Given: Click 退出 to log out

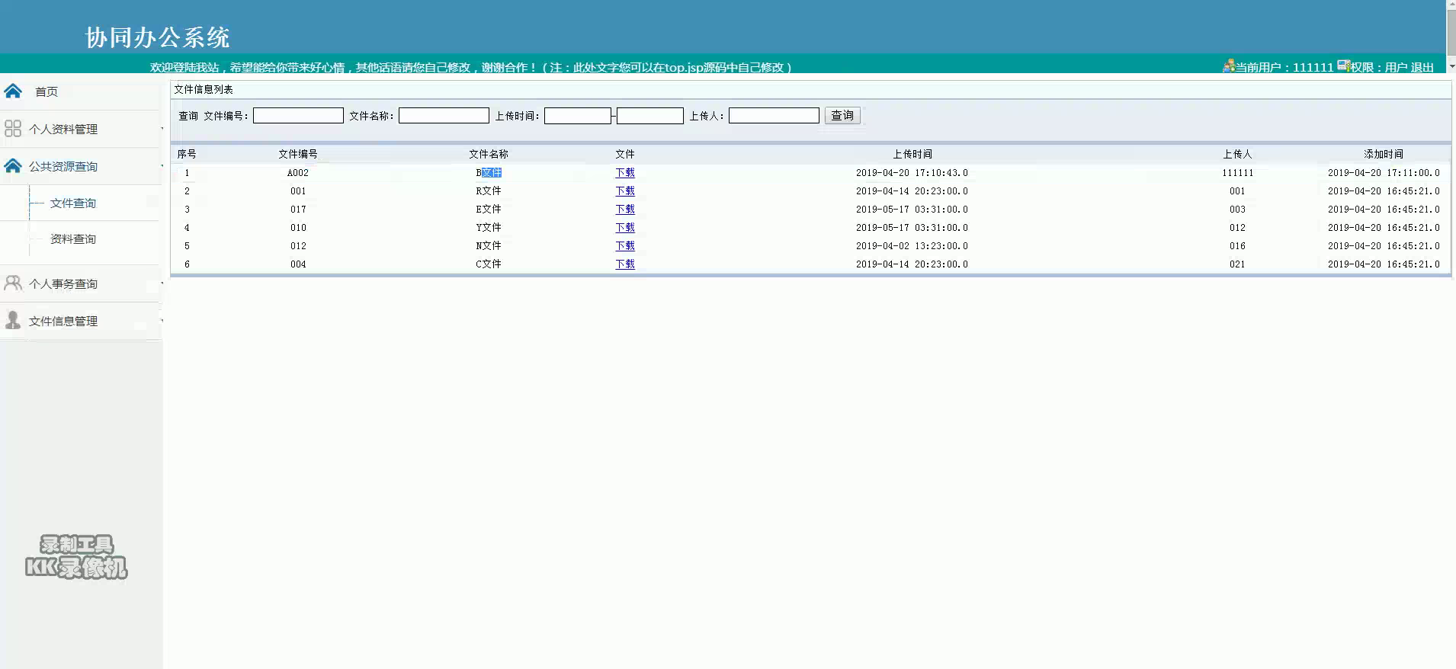Looking at the screenshot, I should tap(1422, 67).
